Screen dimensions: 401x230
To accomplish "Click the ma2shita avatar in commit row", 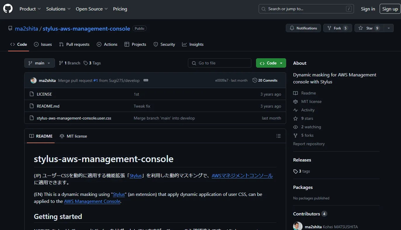I will coord(34,80).
